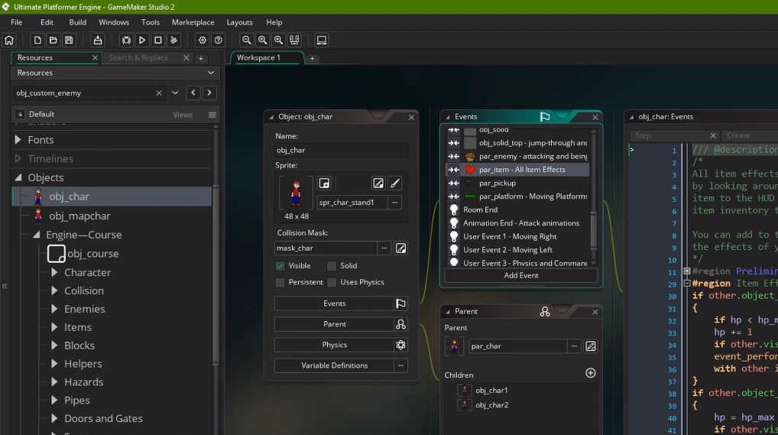Screen dimensions: 778x435
Task: Run the game with the Play icon
Action: coord(142,41)
